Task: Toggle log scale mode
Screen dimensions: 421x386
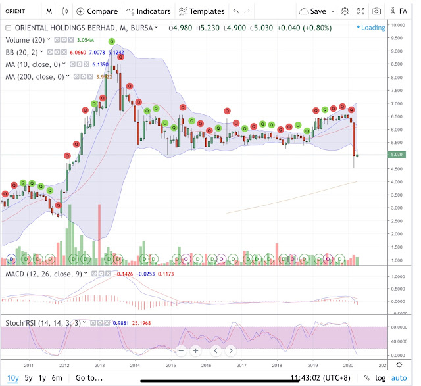Action: coord(380,378)
